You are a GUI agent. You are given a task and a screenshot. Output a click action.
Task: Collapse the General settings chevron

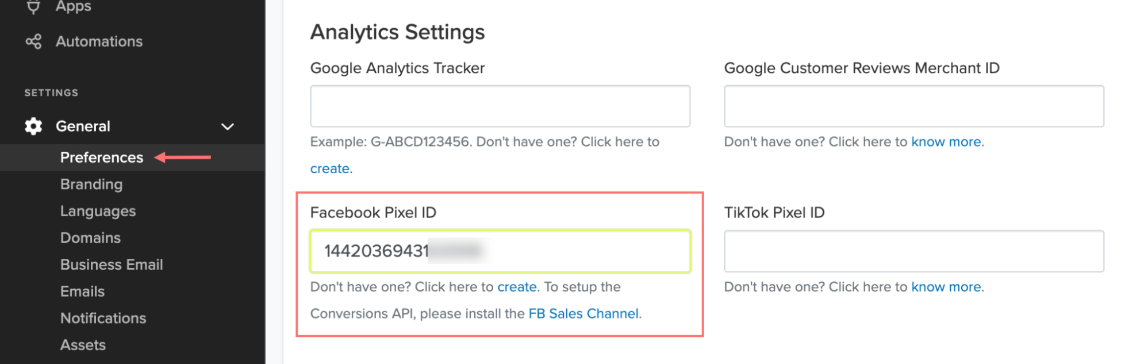(228, 127)
